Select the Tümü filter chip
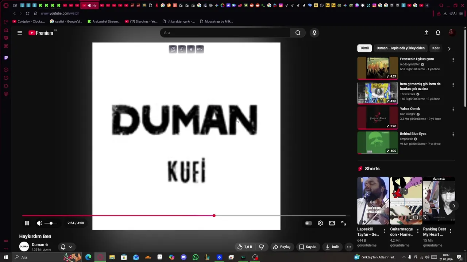The width and height of the screenshot is (467, 262). [x=364, y=48]
